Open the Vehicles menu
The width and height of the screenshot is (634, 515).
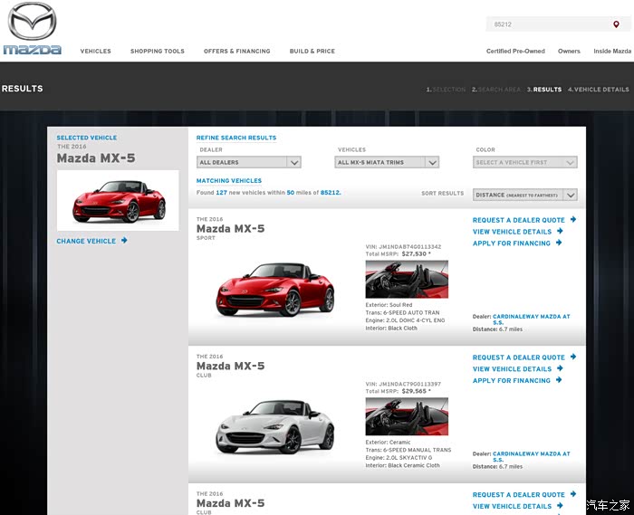[x=95, y=52]
